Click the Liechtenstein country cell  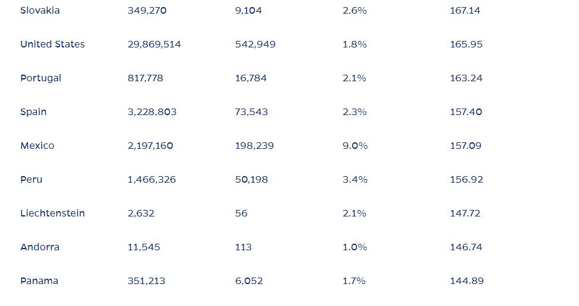coord(52,213)
